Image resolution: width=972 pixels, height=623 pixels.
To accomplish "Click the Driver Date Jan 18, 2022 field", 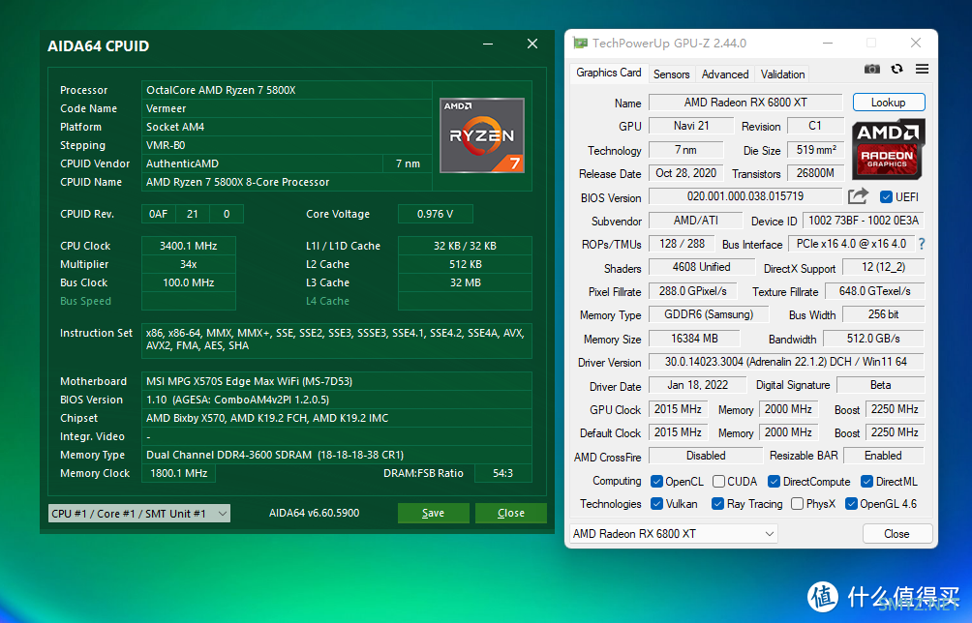I will click(x=697, y=385).
